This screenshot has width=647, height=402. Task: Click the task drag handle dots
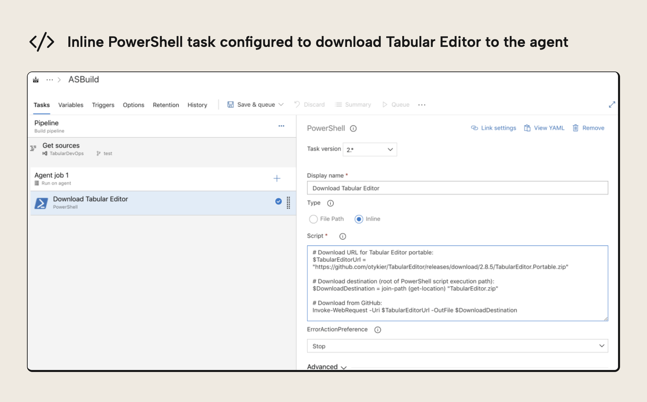[x=288, y=203]
